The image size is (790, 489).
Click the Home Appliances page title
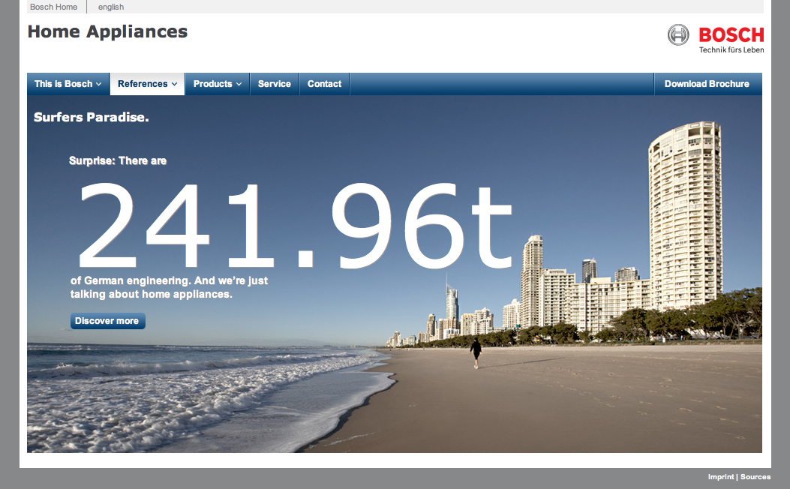click(x=107, y=31)
